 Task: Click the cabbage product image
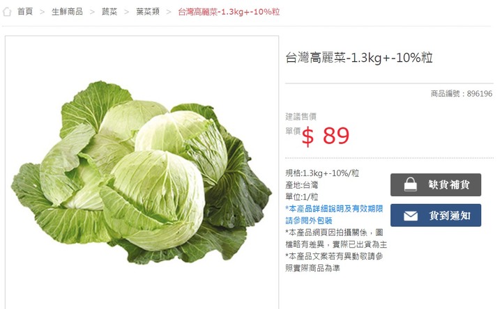click(x=142, y=173)
